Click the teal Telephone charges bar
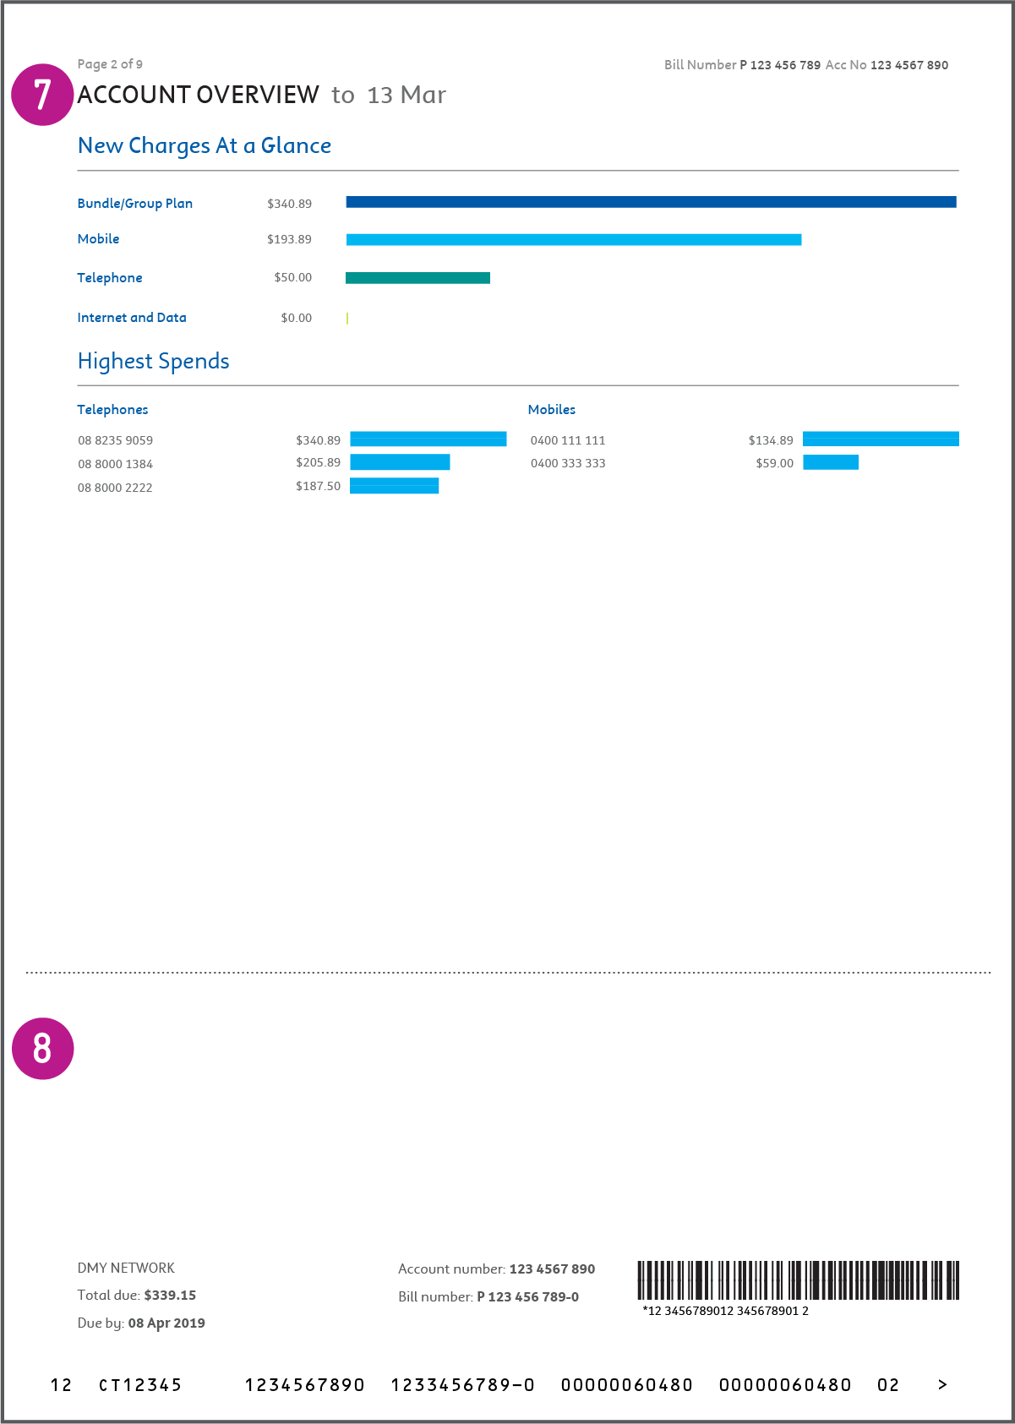Screen dimensions: 1015x1424 click(x=417, y=278)
